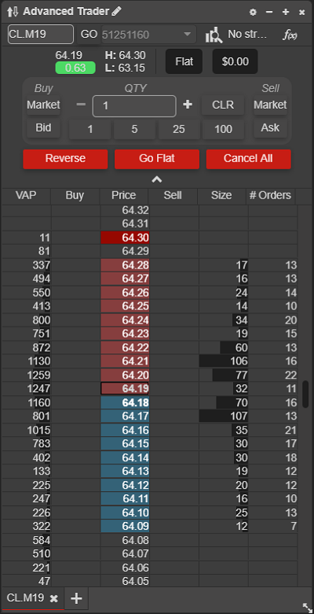The height and width of the screenshot is (614, 314).
Task: Click the red Go Flat button
Action: pyautogui.click(x=157, y=158)
